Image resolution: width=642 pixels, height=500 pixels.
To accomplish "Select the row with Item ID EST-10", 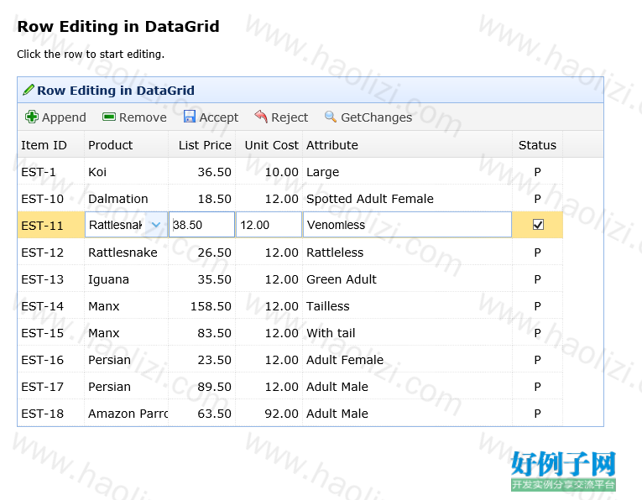I will click(x=290, y=198).
